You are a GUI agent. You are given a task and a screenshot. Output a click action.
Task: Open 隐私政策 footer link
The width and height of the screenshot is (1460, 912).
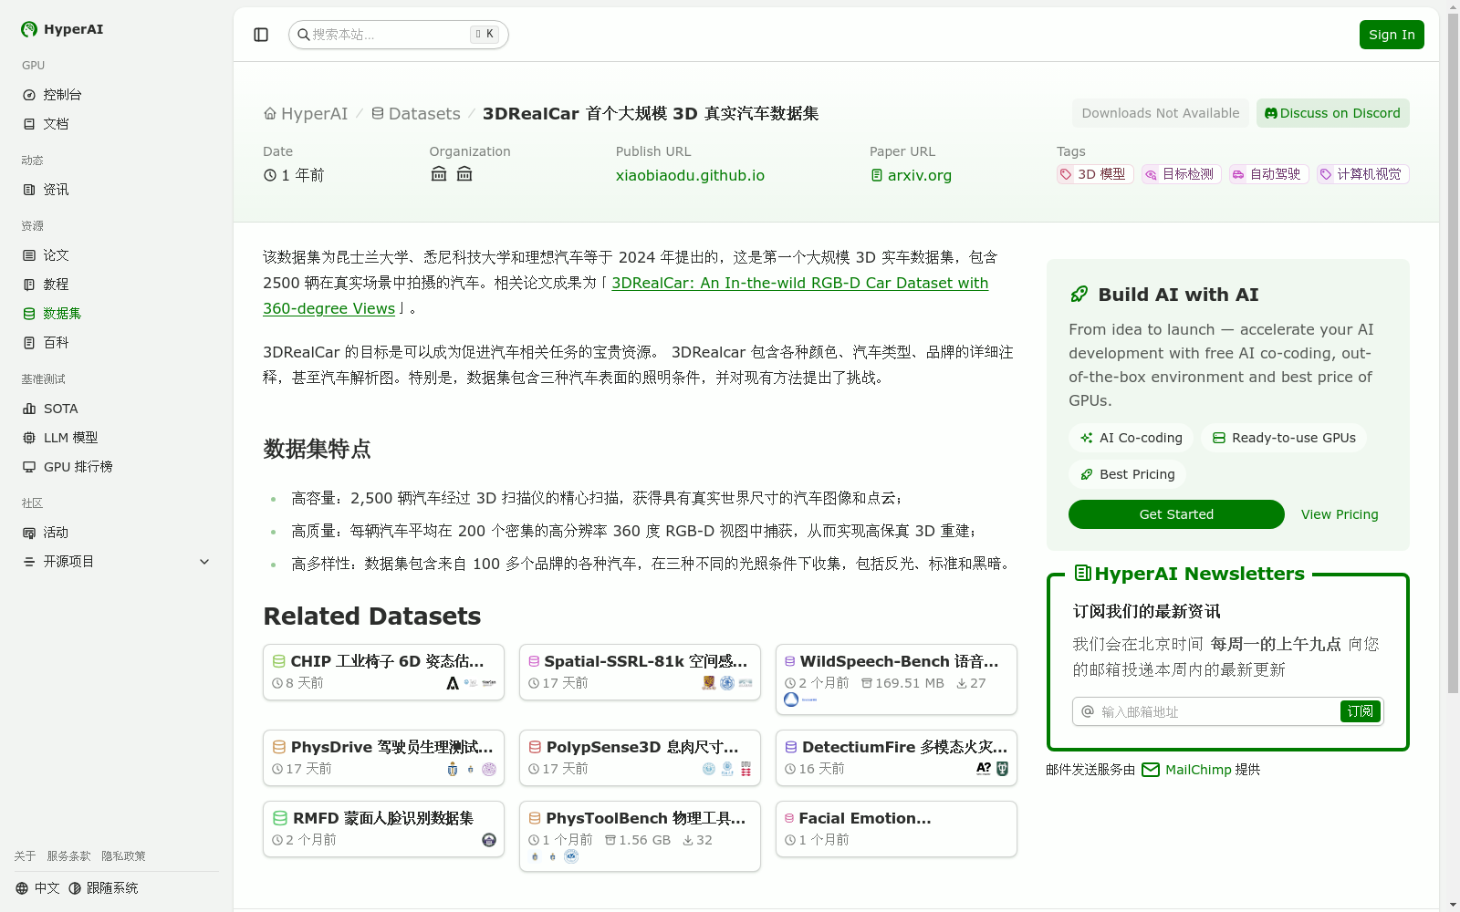(123, 856)
